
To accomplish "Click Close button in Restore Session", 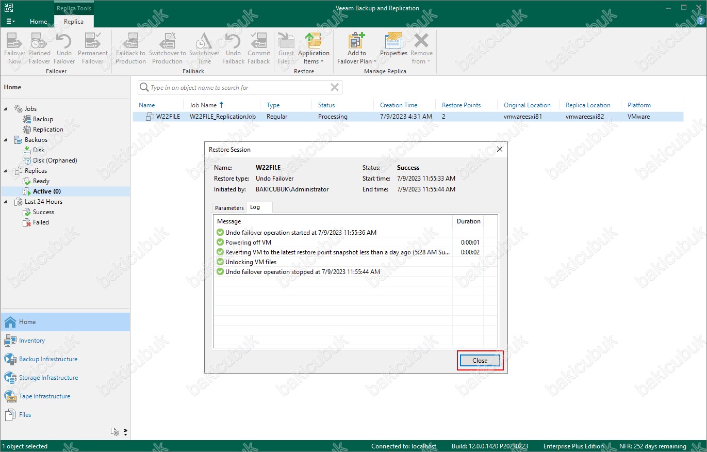I will tap(480, 361).
